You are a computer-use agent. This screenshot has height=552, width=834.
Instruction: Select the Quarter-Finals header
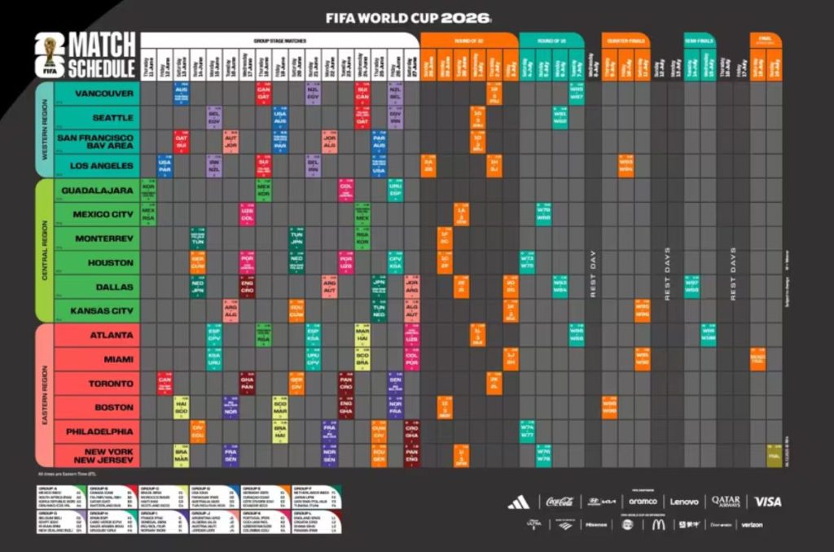coord(625,40)
